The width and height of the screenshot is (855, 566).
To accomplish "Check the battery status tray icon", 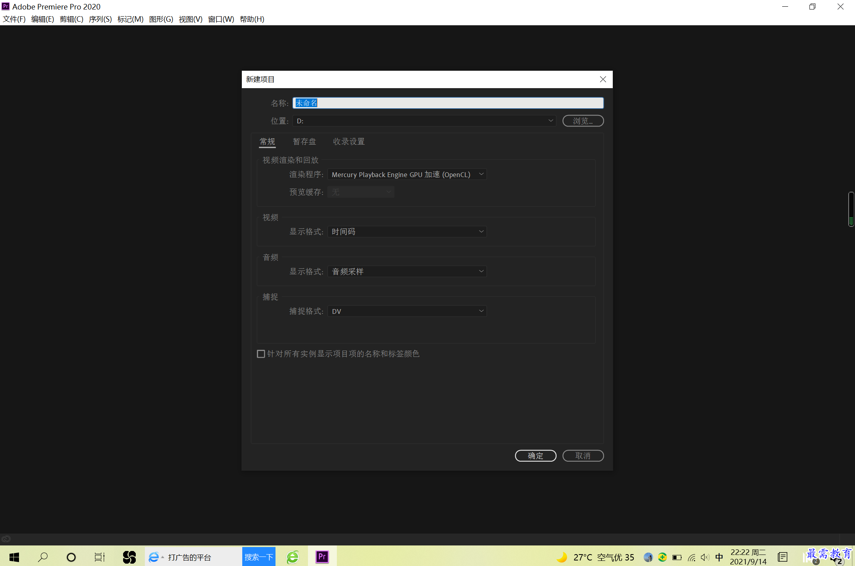I will click(677, 557).
